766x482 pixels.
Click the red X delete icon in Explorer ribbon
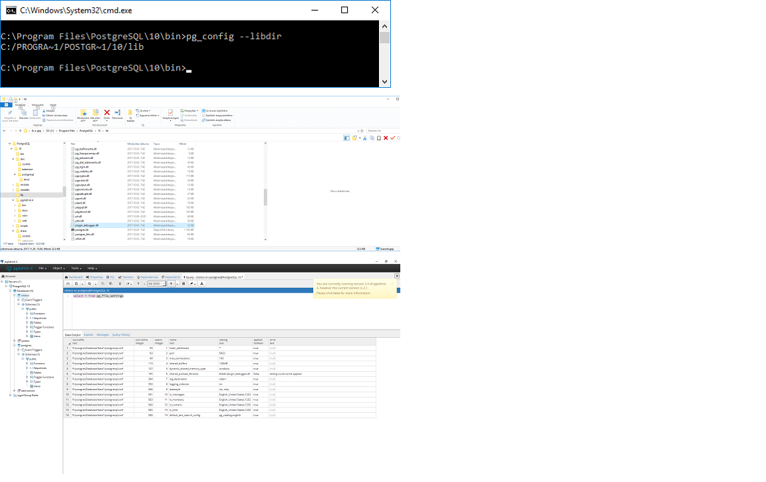pos(107,113)
